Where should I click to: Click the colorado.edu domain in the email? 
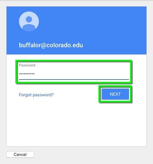(x=65, y=45)
